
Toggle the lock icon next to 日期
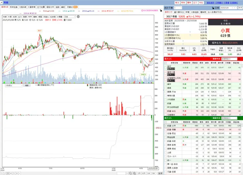[x=213, y=8]
